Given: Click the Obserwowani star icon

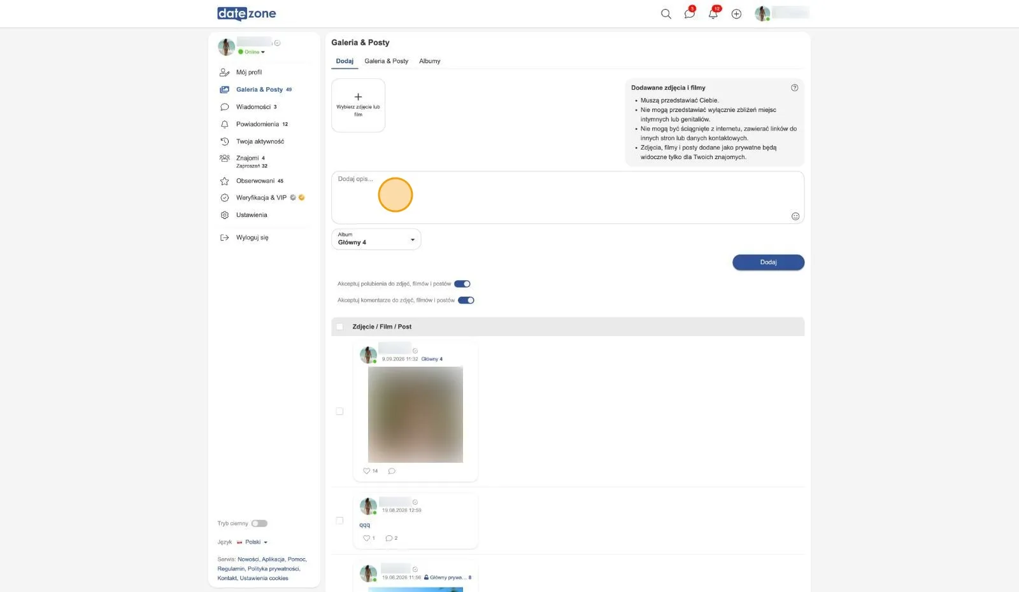Looking at the screenshot, I should pos(224,181).
